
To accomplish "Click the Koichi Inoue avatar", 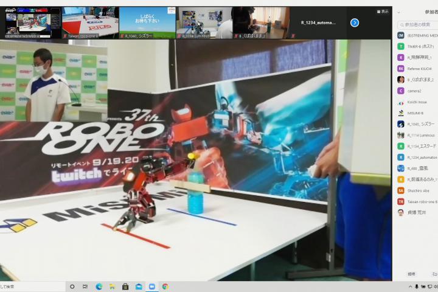I will 401,102.
